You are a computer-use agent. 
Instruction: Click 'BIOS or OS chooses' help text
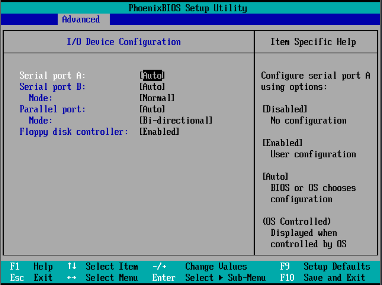click(313, 188)
